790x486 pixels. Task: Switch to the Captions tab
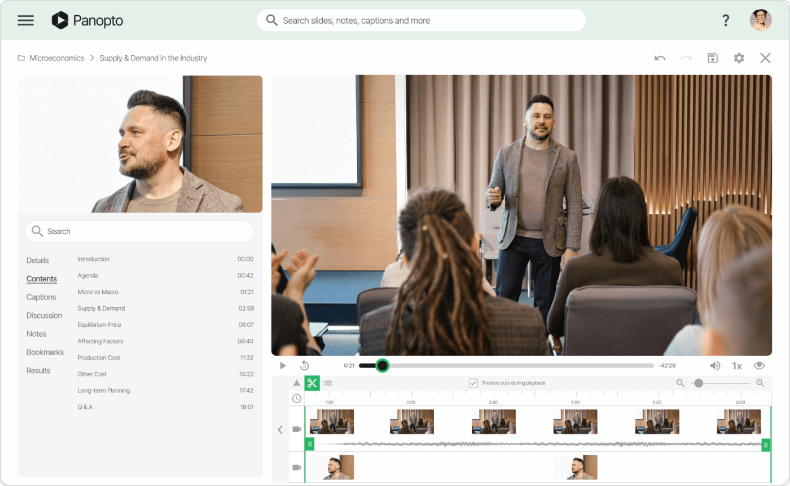click(x=41, y=297)
